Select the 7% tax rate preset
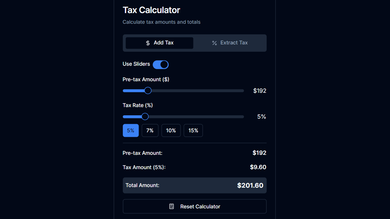390x219 pixels. [x=150, y=130]
